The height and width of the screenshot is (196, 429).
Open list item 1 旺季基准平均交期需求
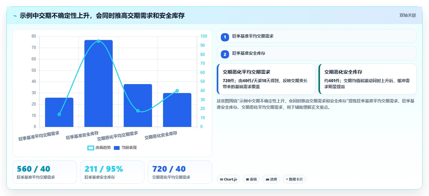[x=317, y=36]
